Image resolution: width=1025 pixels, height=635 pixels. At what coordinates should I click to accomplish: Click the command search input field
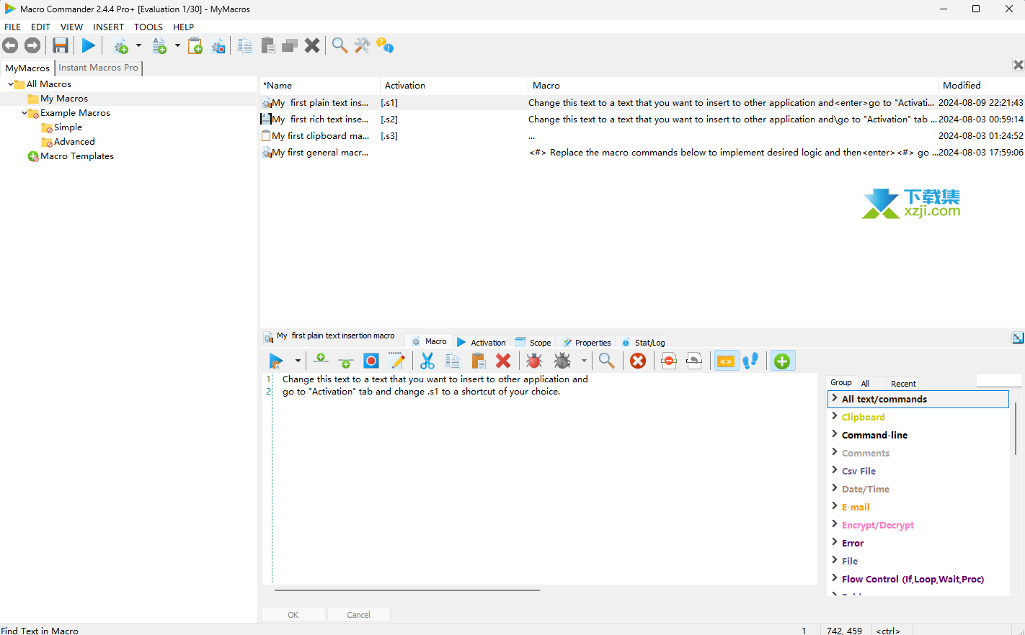click(x=999, y=380)
